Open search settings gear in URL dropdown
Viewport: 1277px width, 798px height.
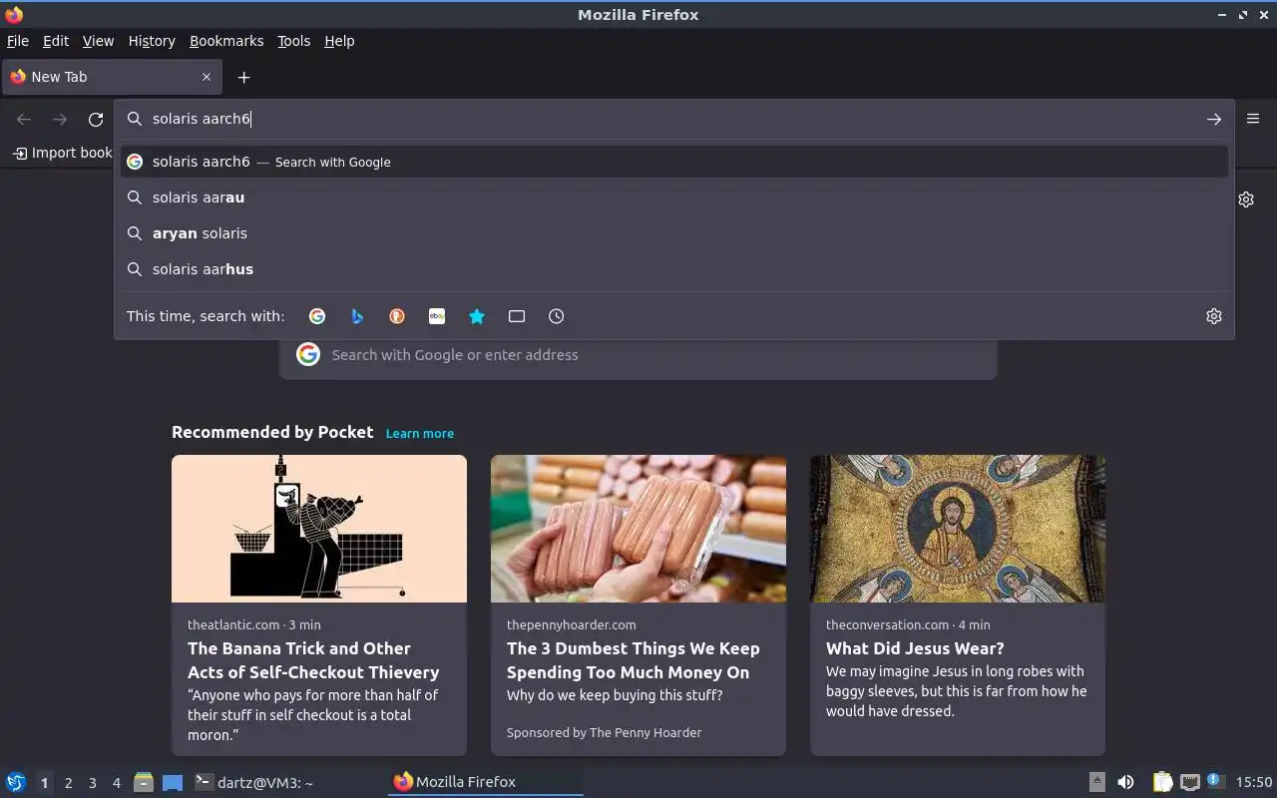click(x=1214, y=316)
